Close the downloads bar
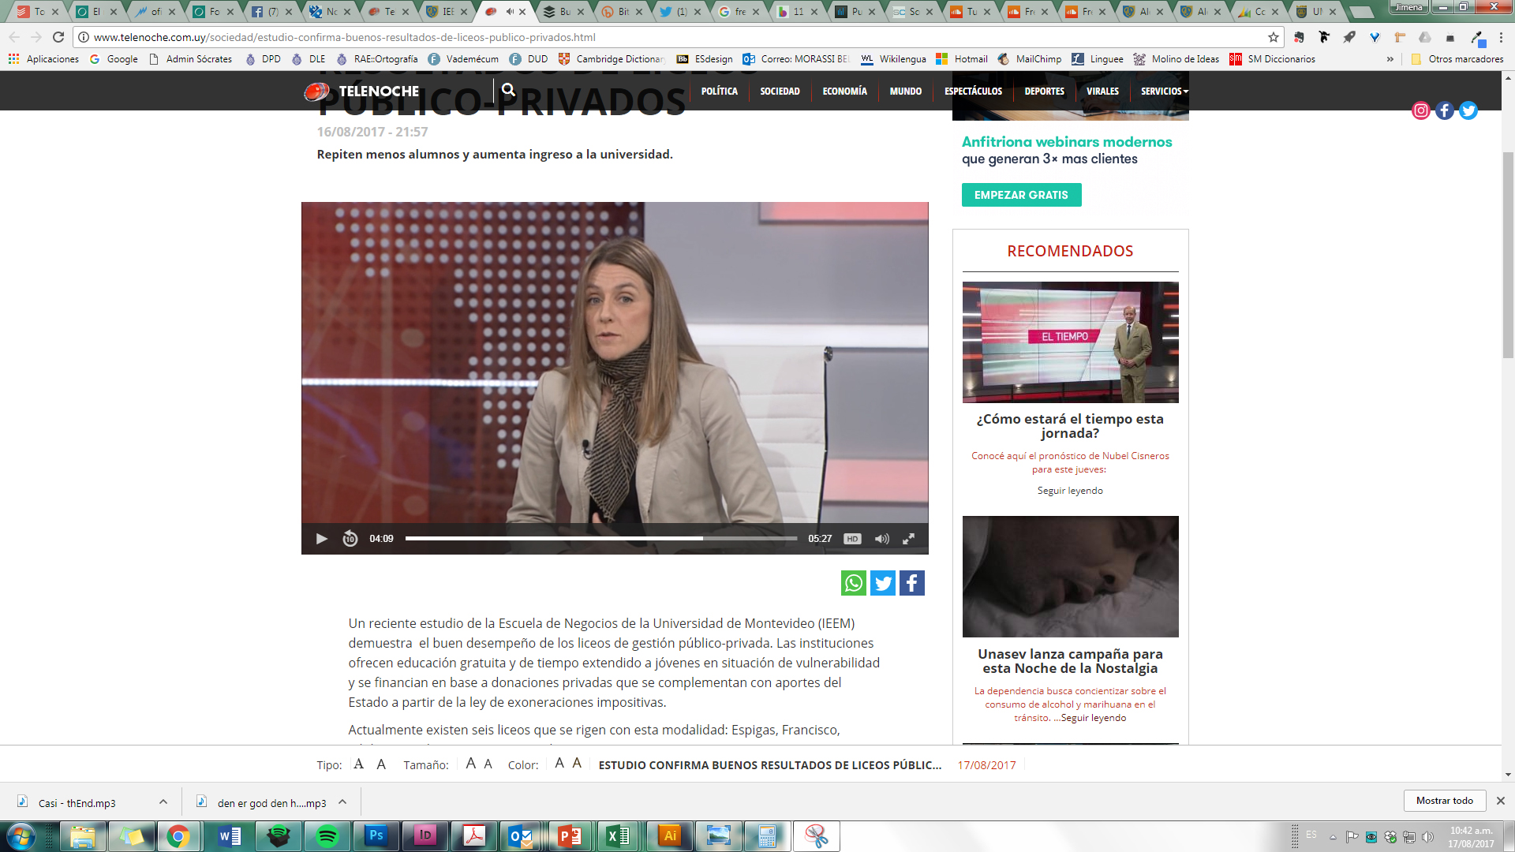The height and width of the screenshot is (852, 1515). point(1501,801)
